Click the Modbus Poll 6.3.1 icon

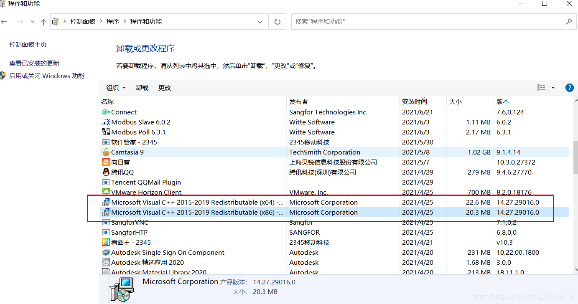(x=106, y=132)
